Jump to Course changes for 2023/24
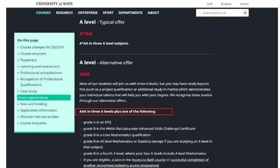 tap(42, 47)
